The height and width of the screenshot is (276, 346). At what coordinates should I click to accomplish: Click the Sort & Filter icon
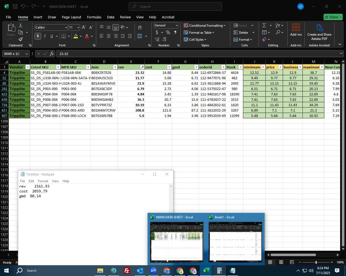coord(278,25)
